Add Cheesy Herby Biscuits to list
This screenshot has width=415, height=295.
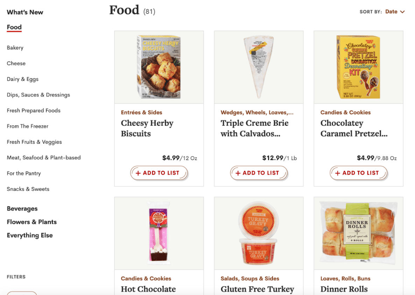pos(159,173)
